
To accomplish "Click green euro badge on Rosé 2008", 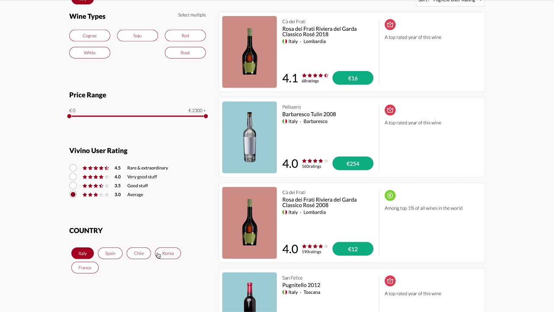I will pos(390,195).
